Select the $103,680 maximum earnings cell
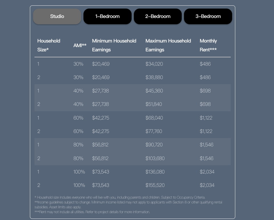 [155, 158]
